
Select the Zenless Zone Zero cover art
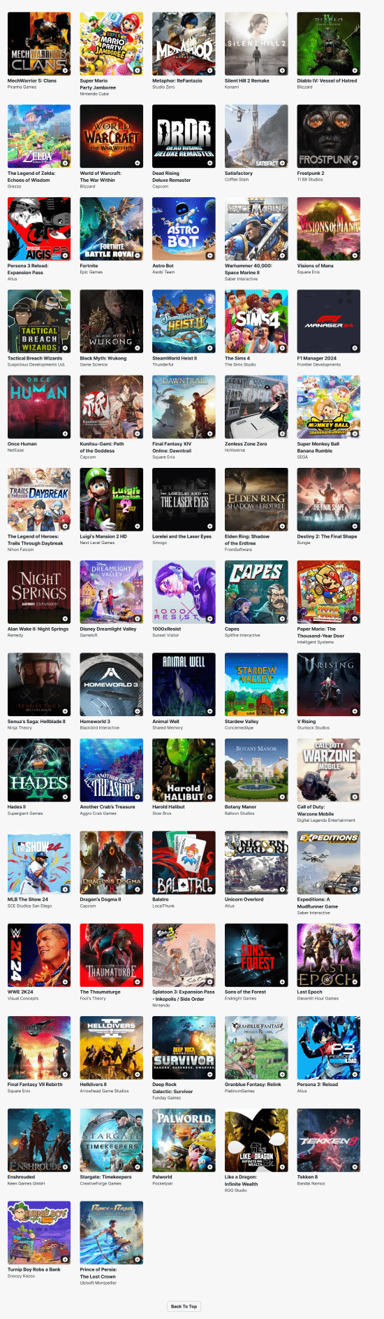click(256, 407)
